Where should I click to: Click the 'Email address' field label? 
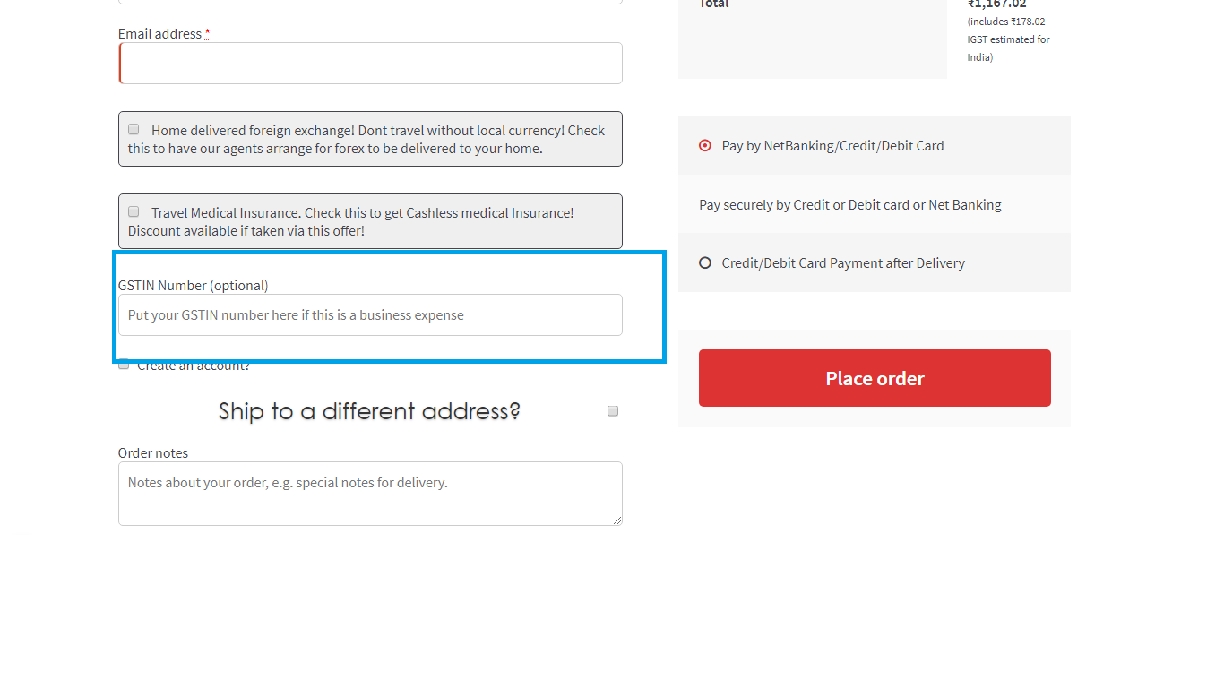point(159,33)
